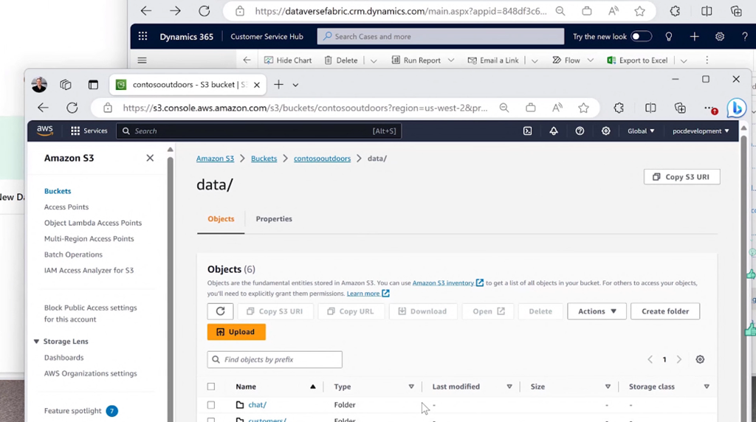Screen dimensions: 756x422
Task: Open AWS CloudShell icon
Action: 527,131
